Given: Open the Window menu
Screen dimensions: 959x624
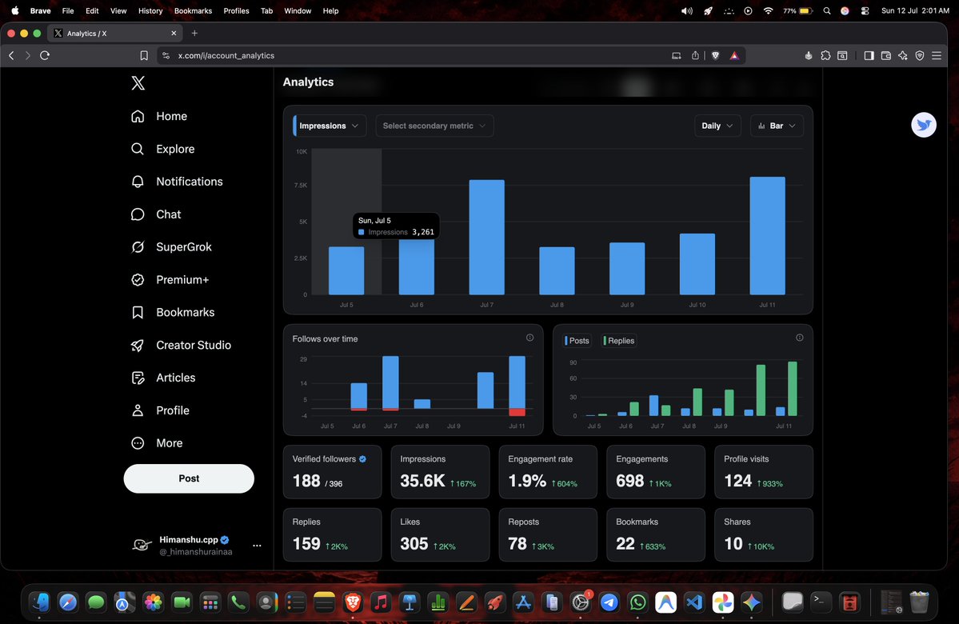Looking at the screenshot, I should tap(298, 11).
